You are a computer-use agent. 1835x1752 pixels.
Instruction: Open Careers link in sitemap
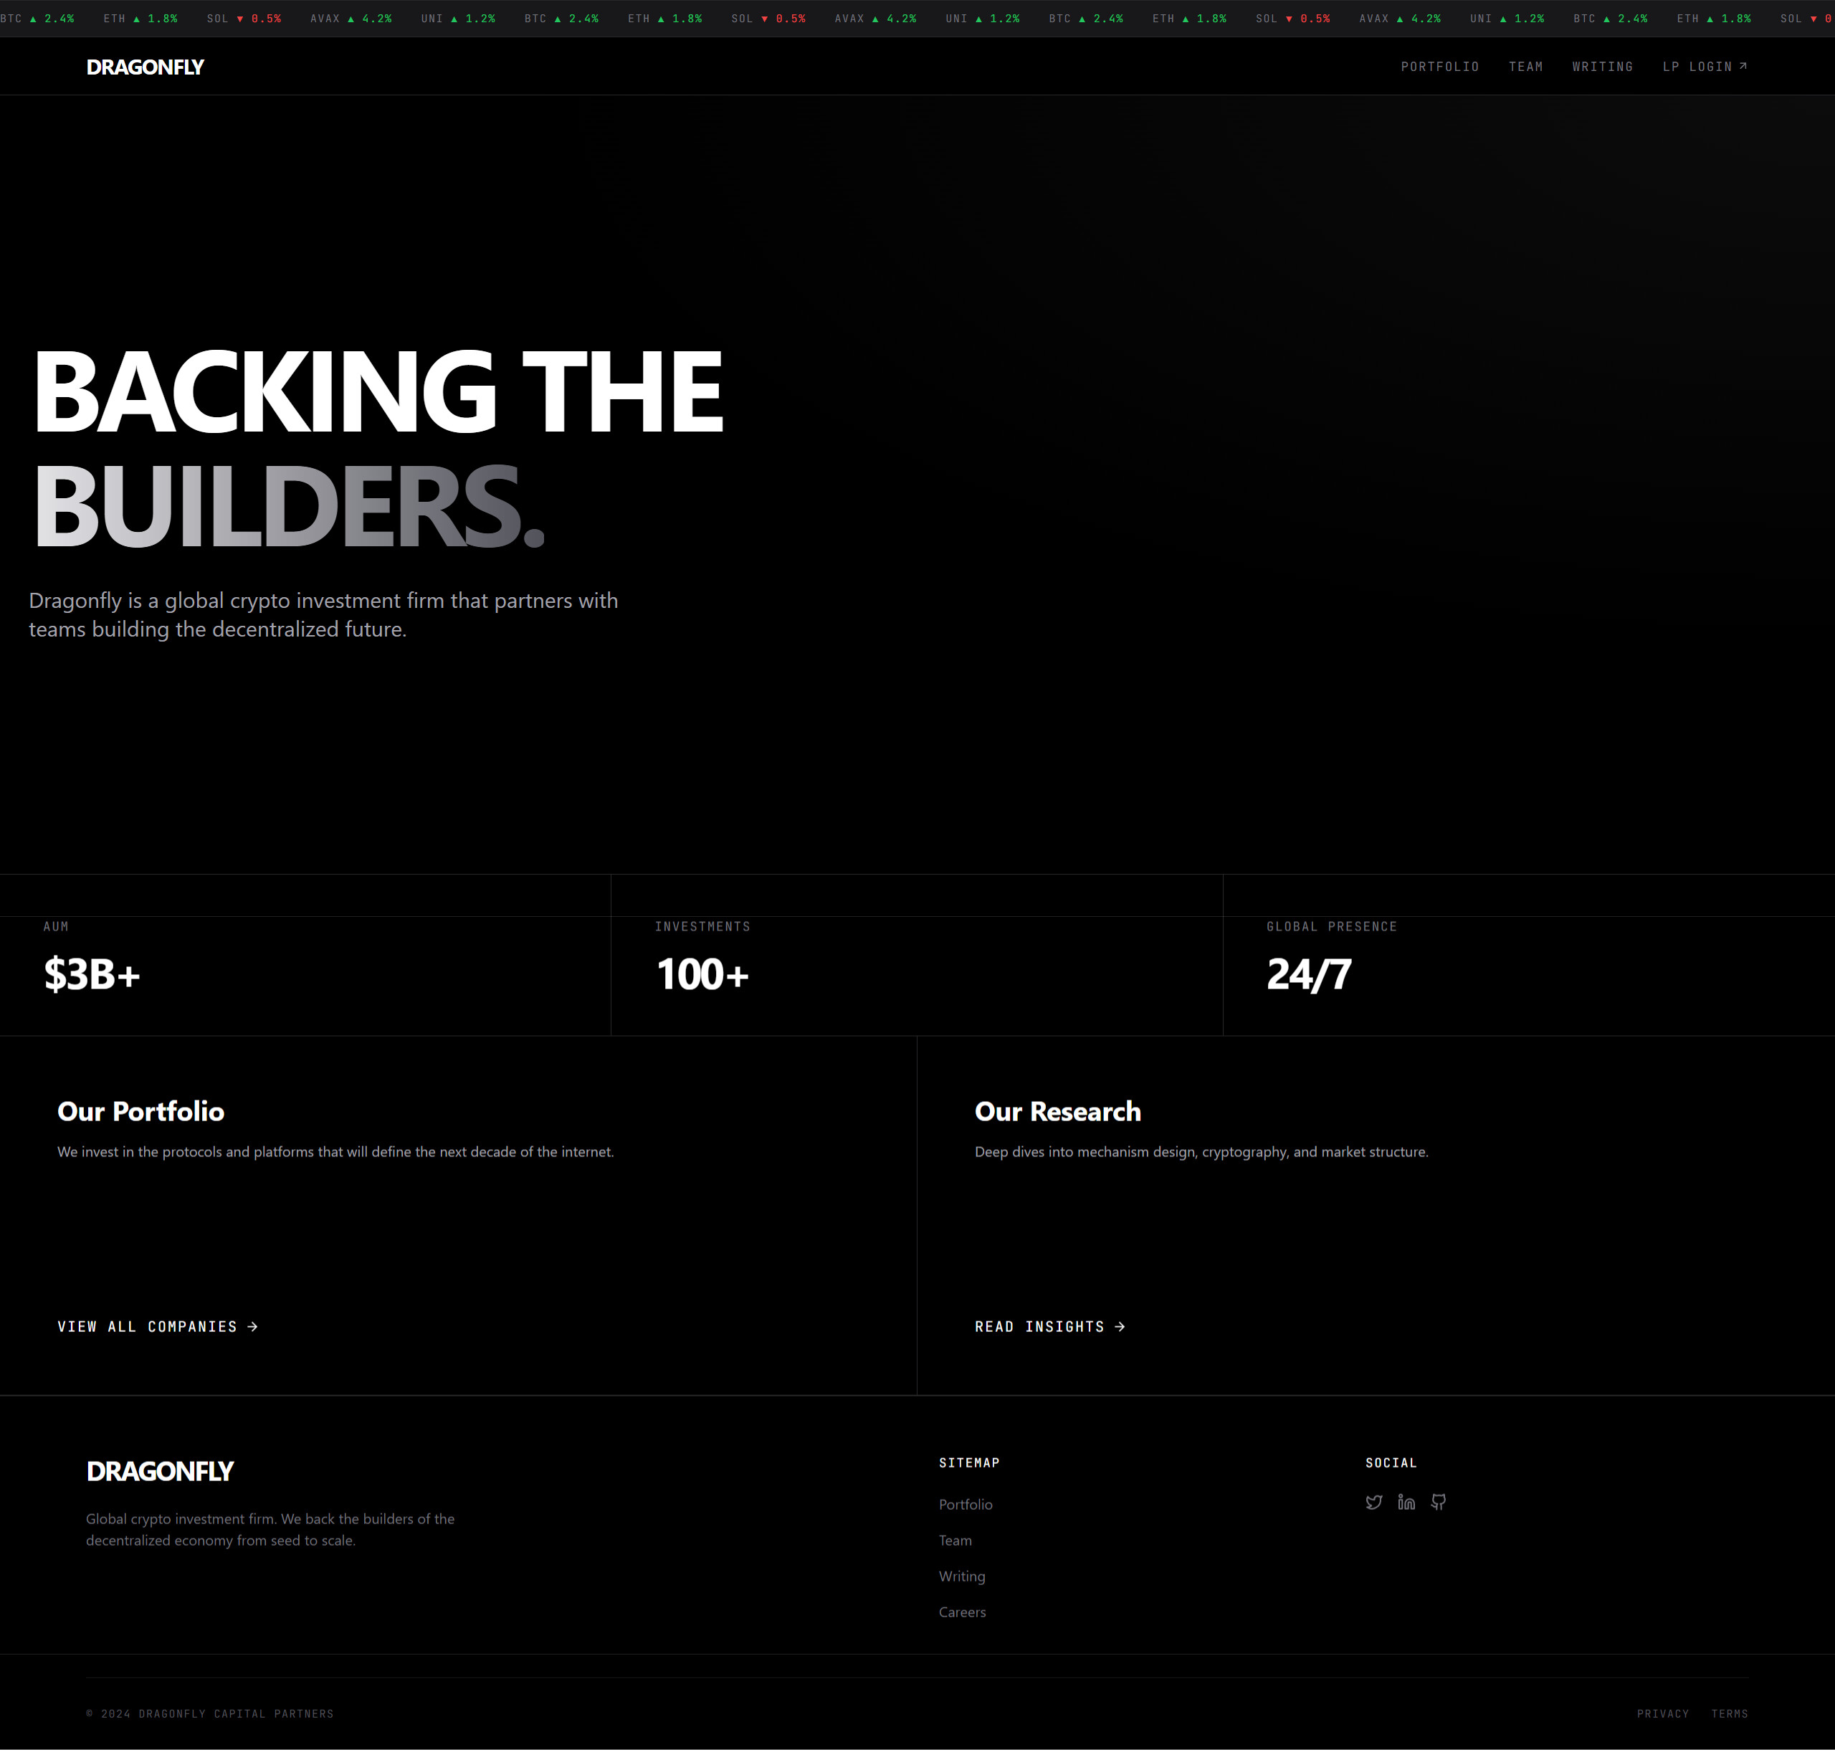click(x=962, y=1613)
